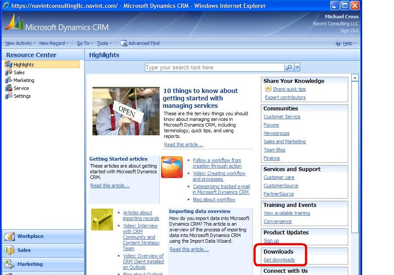Screen dimensions: 394x275
Task: Open the Customer care link
Action: tap(279, 177)
